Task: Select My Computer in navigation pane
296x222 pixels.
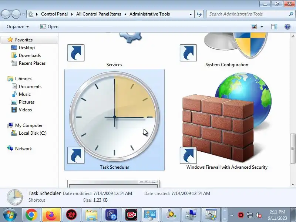Action: [29, 125]
